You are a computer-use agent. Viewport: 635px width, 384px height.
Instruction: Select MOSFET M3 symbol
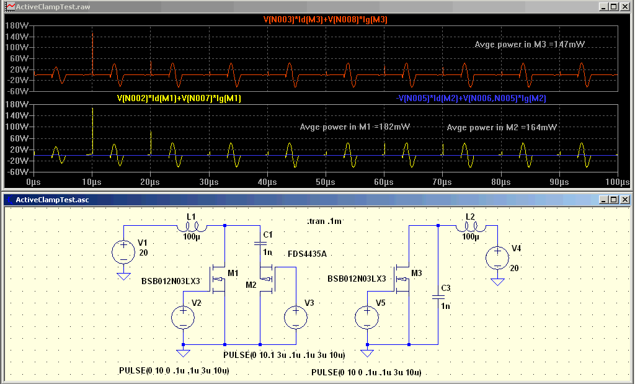pos(402,279)
